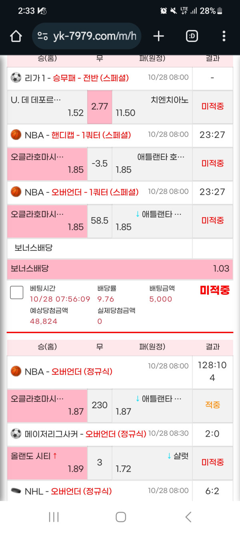Image resolution: width=240 pixels, height=533 pixels.
Task: Open NBA 핸디캡 - 1쿼터 match row
Action: pos(100,135)
